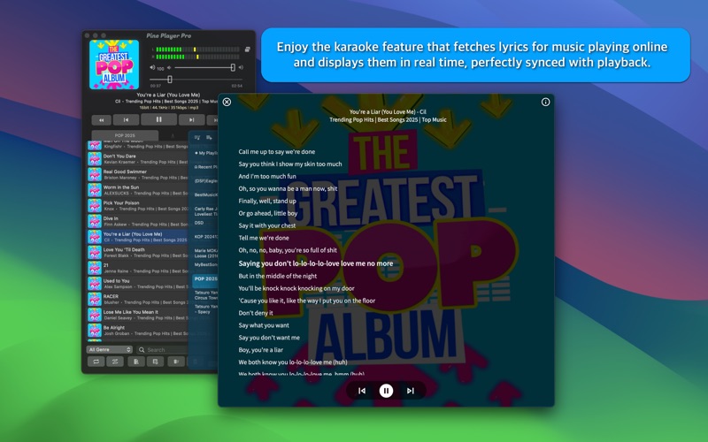The width and height of the screenshot is (708, 442).
Task: Select POP 2025 in the playlist sidebar
Action: click(205, 278)
